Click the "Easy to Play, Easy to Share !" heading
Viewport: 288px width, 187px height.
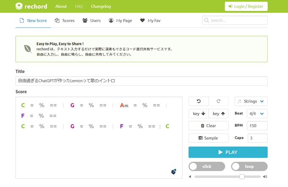tap(60, 44)
